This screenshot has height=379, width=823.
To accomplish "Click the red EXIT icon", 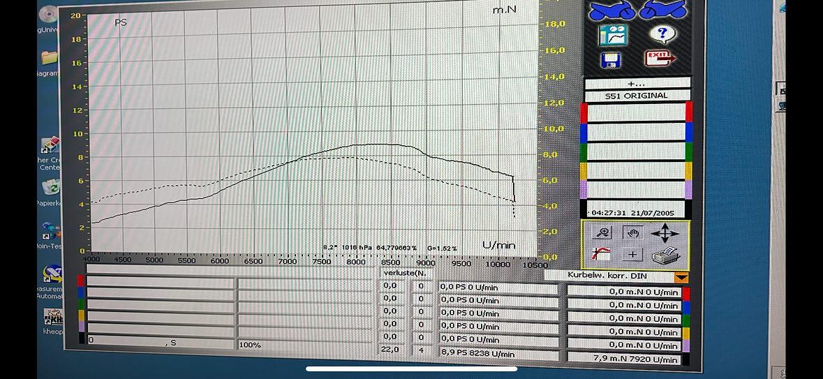I will pos(660,58).
